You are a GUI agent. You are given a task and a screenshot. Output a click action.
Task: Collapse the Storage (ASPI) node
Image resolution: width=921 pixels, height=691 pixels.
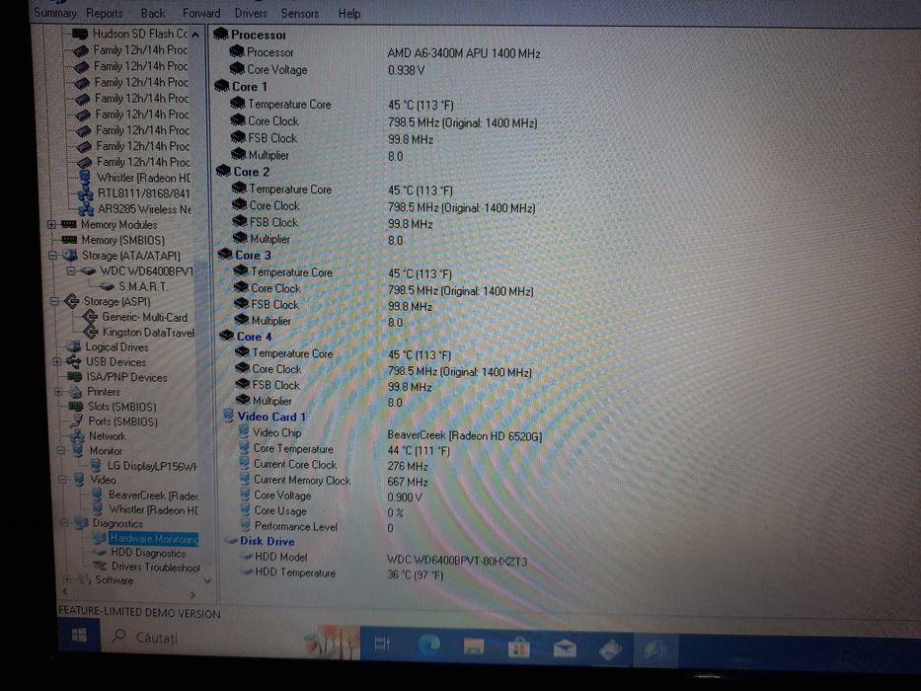pos(54,301)
